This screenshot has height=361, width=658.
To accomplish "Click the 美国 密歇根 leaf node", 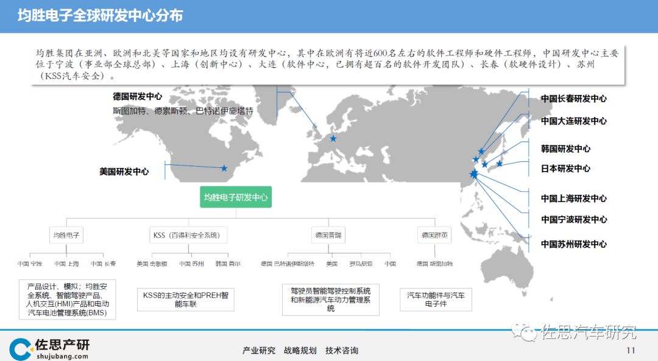I will [x=152, y=264].
